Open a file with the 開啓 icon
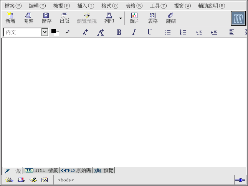Screen dimensions: 248x186 pos(28,18)
